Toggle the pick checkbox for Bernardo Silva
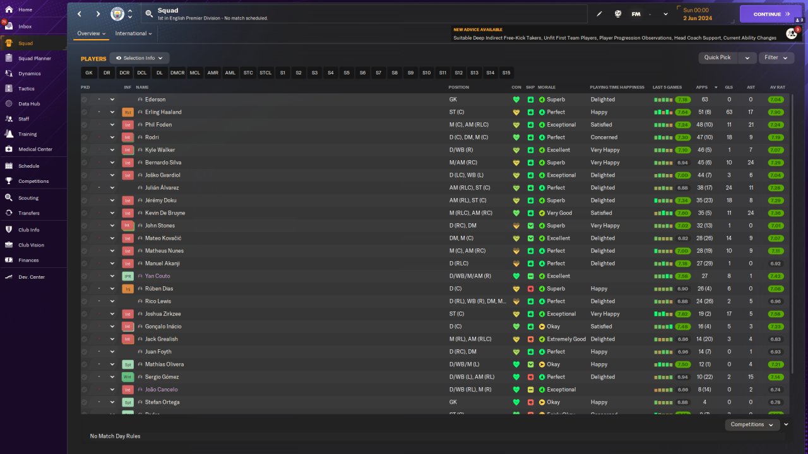This screenshot has width=808, height=454. tap(84, 163)
